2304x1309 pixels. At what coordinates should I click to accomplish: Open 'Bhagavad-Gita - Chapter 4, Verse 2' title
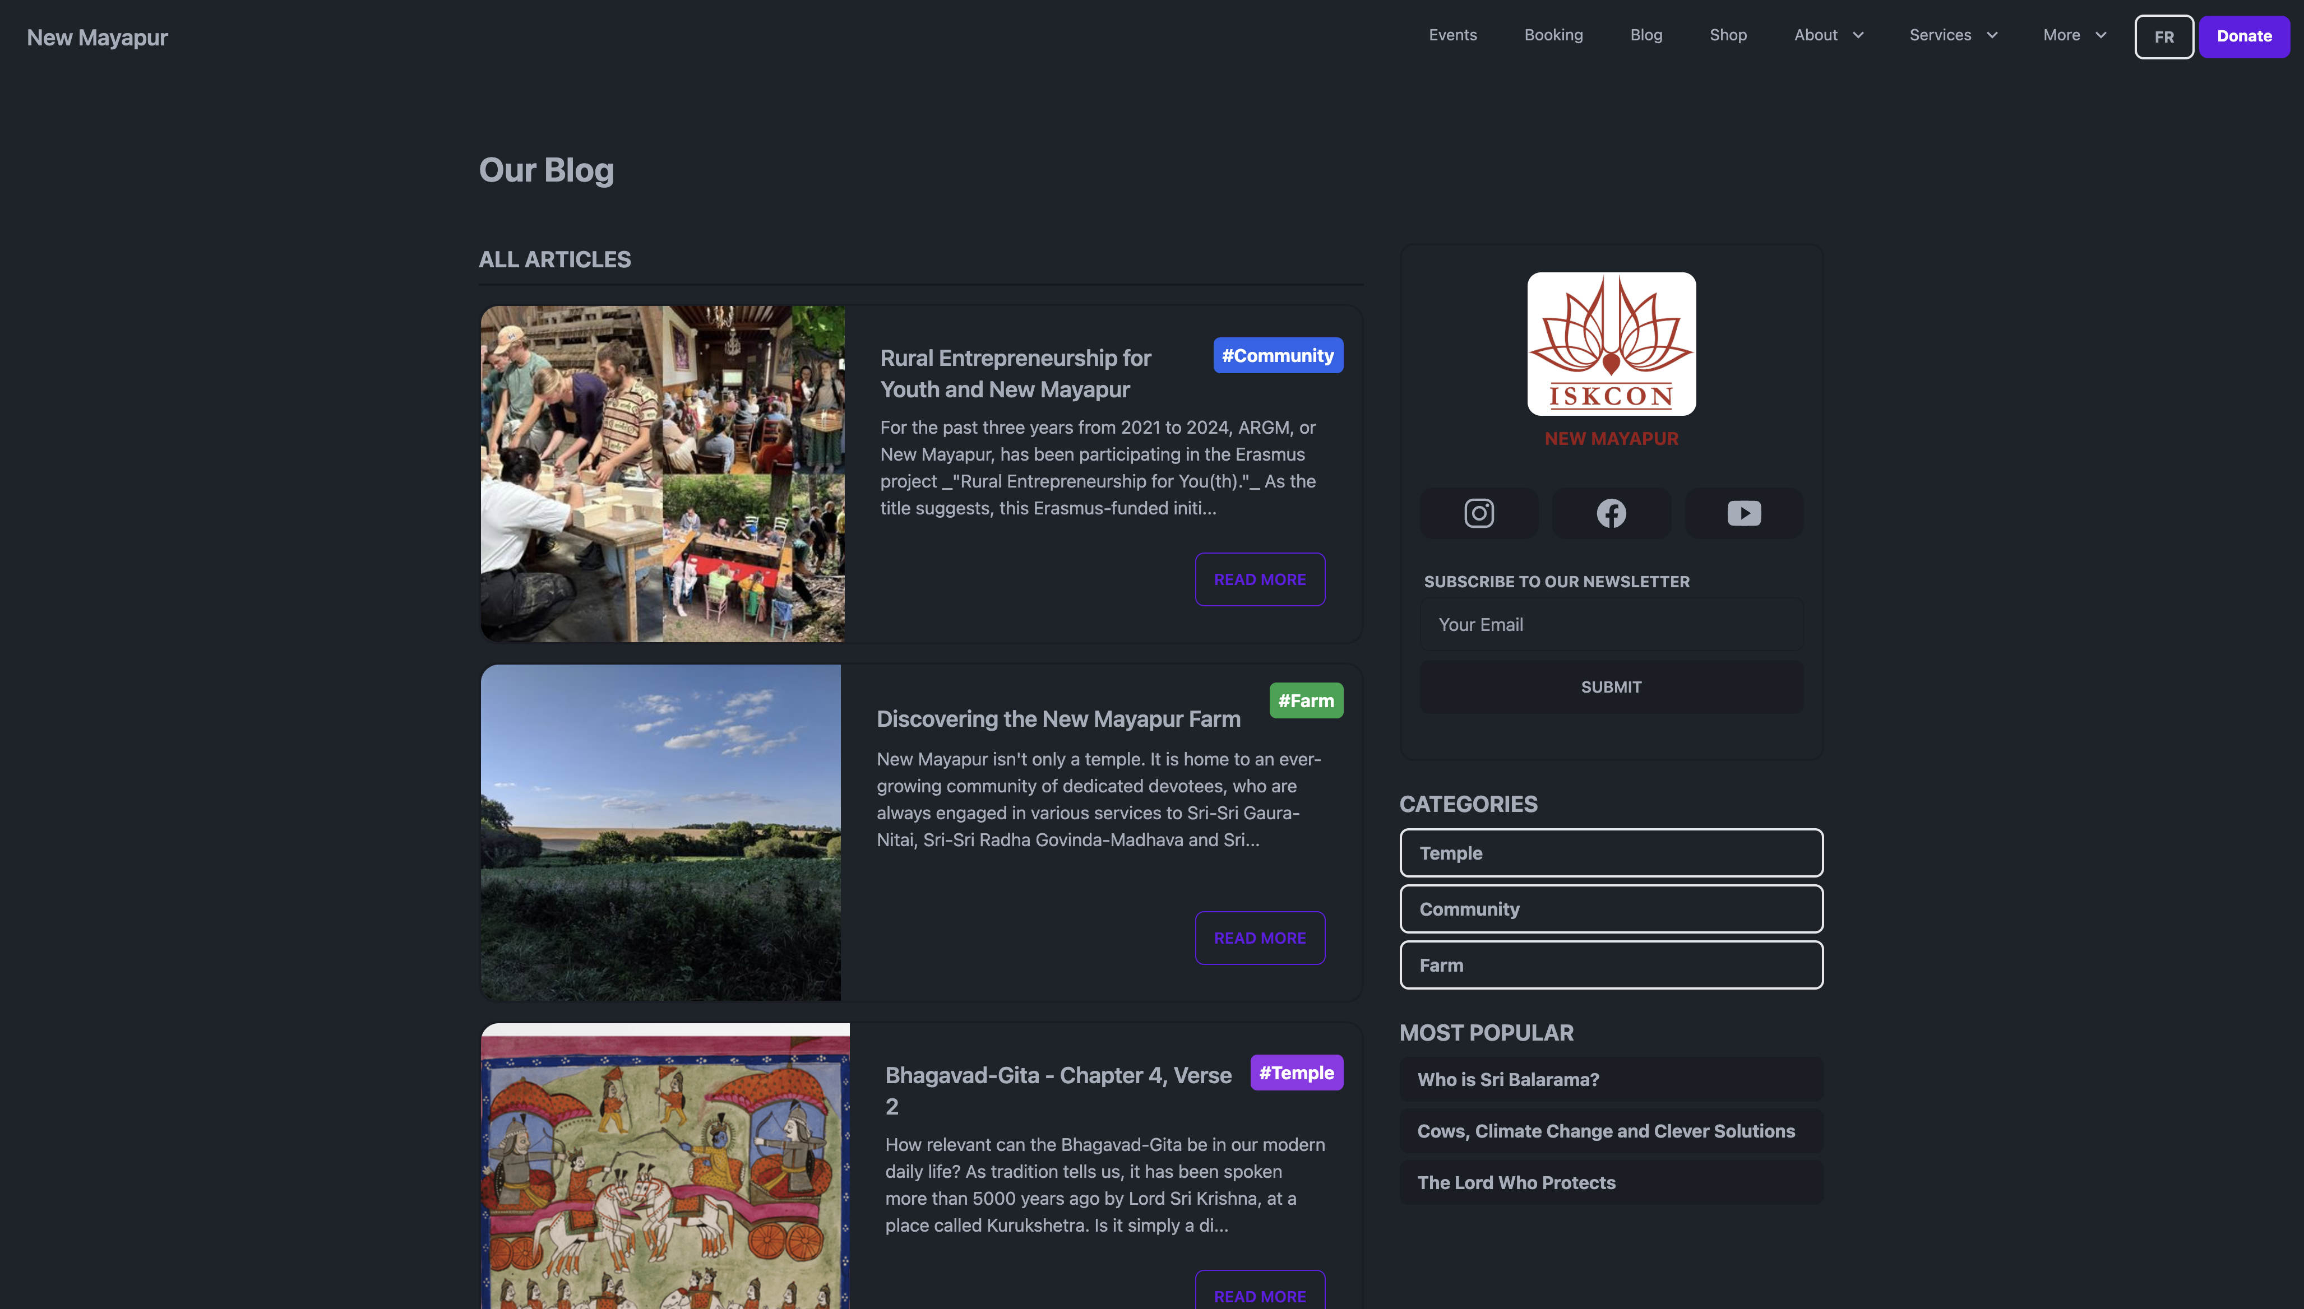[1058, 1090]
